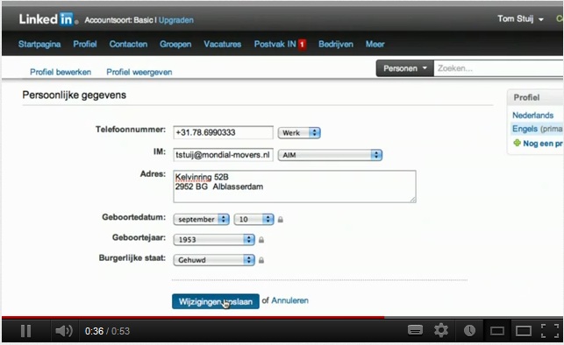Open Personen search category dropdown
Image resolution: width=564 pixels, height=345 pixels.
(404, 68)
